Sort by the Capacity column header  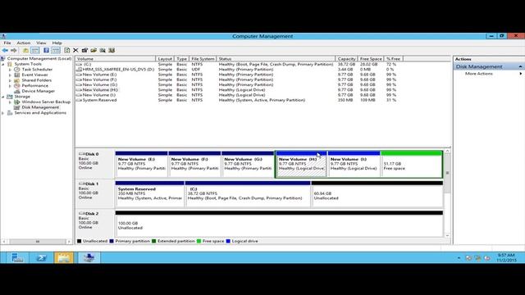tap(346, 58)
